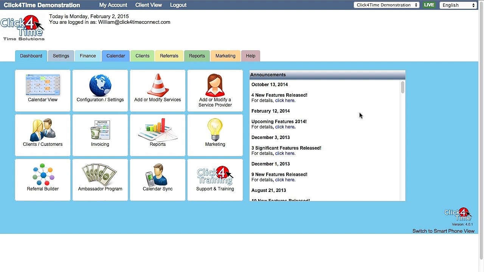The image size is (484, 272).
Task: Click the logged-in email William@click4timeconnect.com
Action: 134,22
